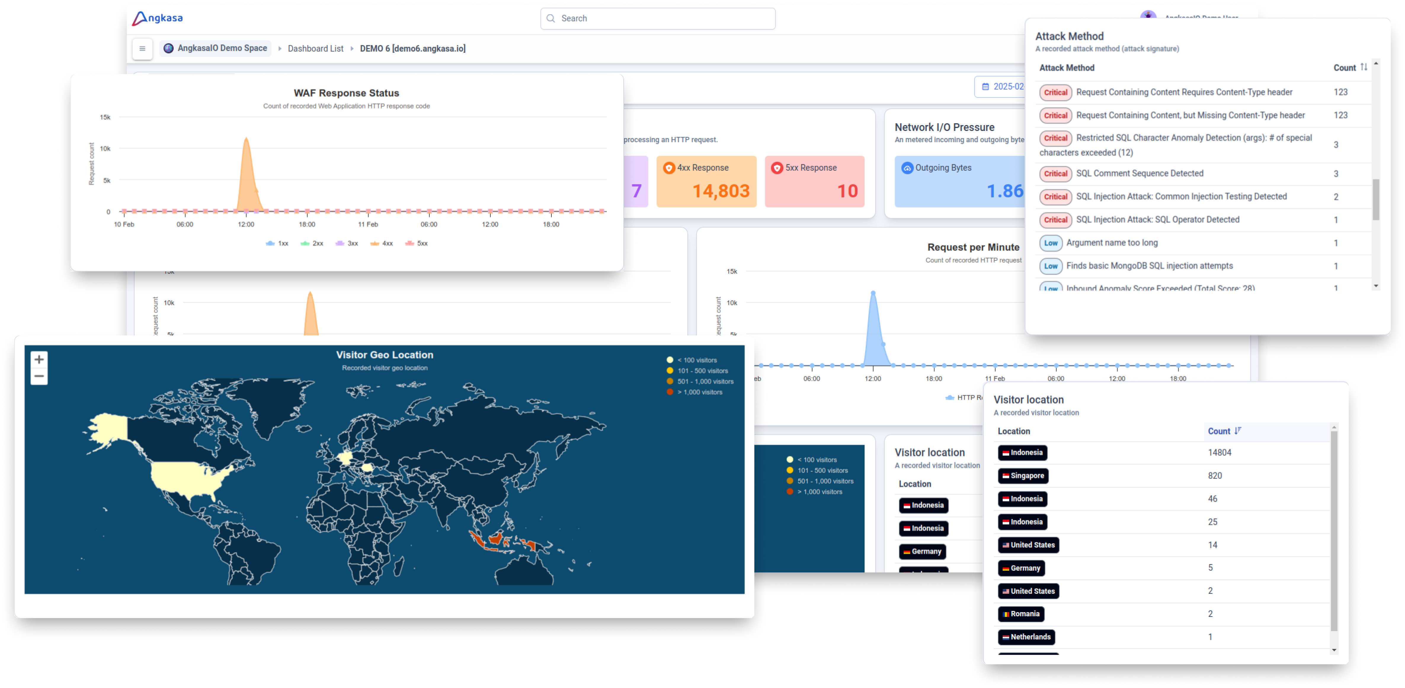Screen dimensions: 1405x688
Task: Open the Outgoing Bytes card
Action: point(960,182)
